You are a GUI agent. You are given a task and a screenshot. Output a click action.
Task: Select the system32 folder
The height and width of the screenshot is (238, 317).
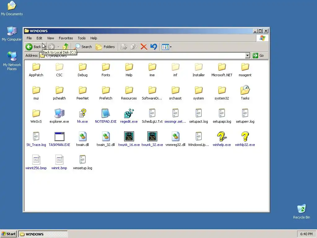(222, 93)
